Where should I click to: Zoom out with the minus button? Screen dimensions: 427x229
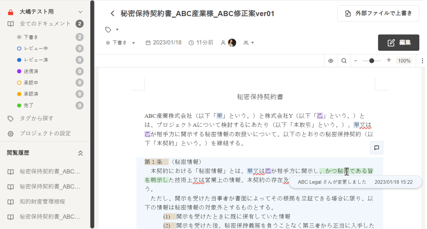[x=355, y=61]
